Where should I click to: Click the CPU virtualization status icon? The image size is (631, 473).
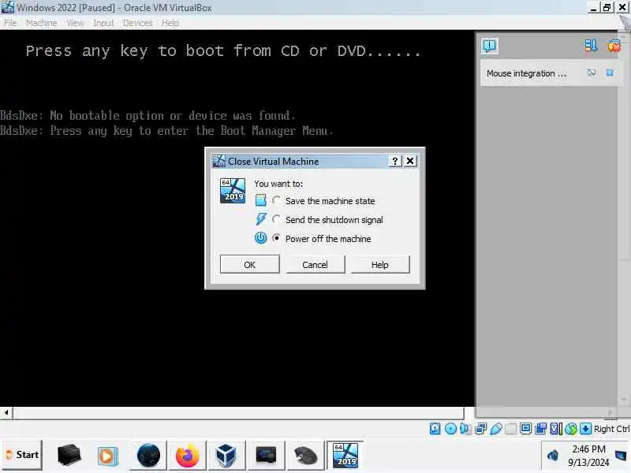(556, 429)
